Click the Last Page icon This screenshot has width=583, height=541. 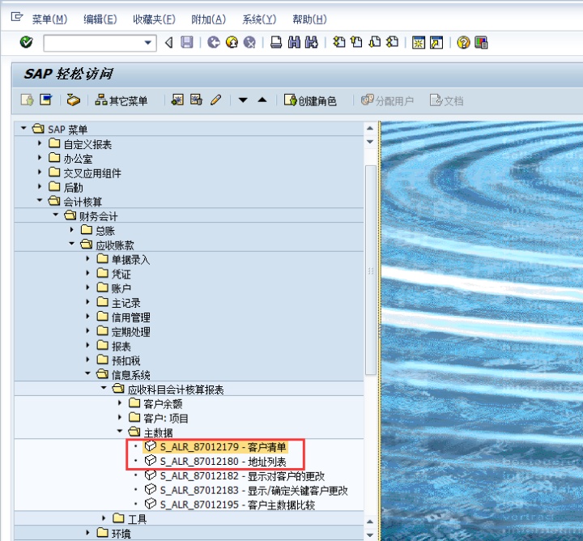(392, 42)
